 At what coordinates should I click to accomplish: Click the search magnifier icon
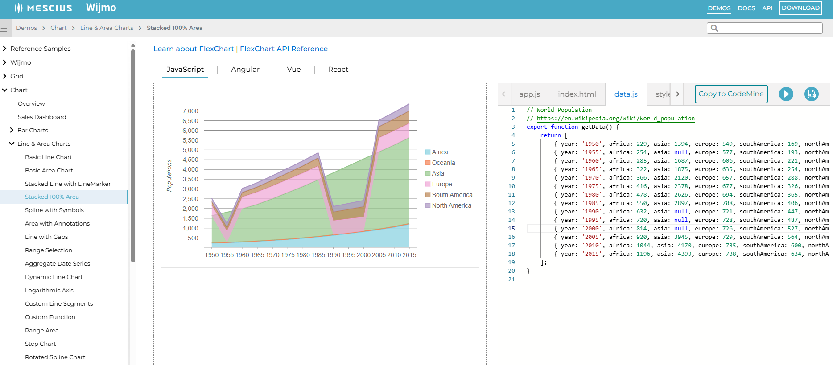(714, 28)
